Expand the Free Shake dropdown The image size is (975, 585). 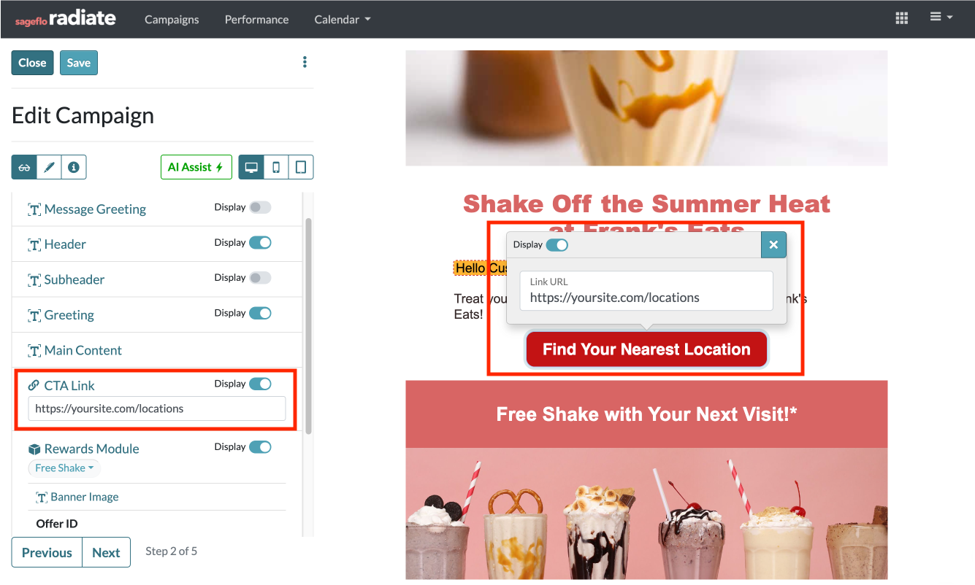64,468
